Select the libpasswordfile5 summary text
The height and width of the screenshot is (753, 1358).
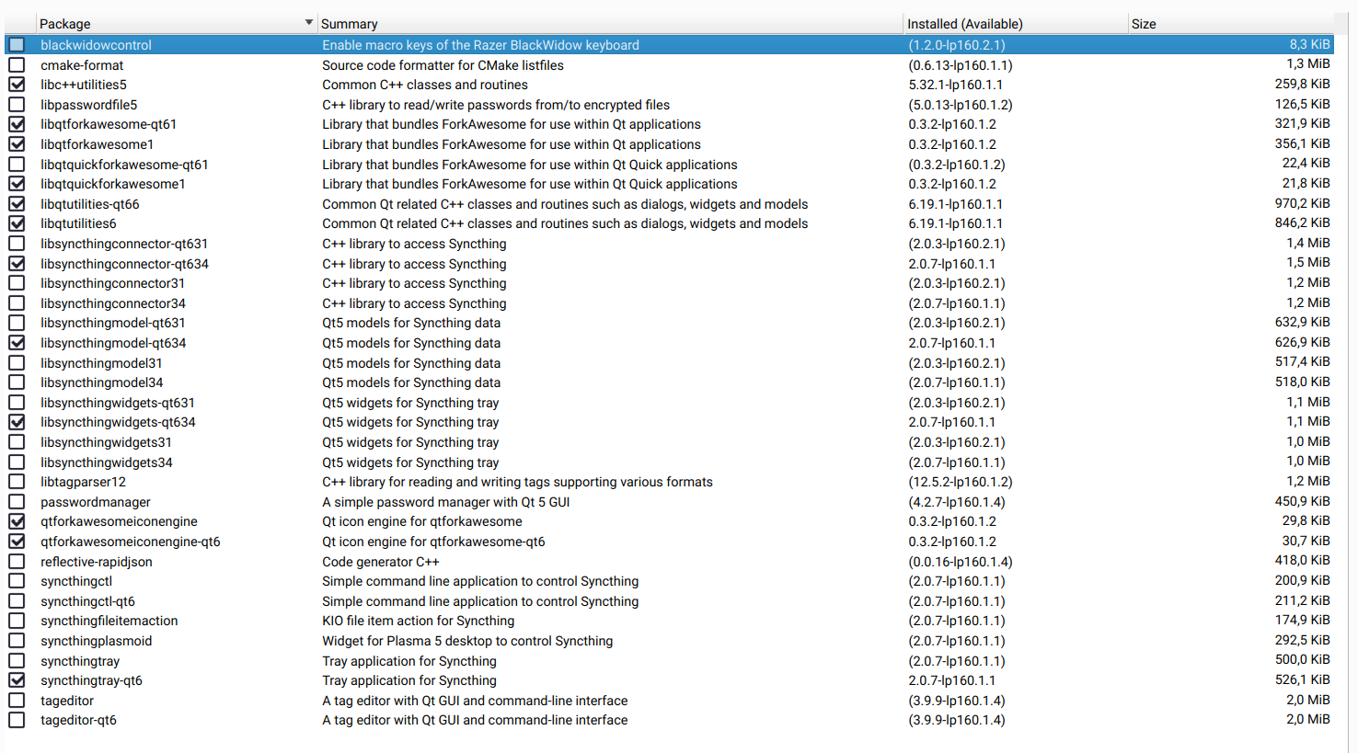click(x=495, y=105)
